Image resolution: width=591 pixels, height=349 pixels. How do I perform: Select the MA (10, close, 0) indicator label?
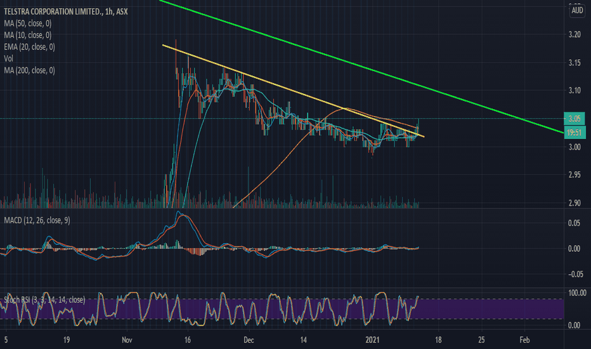(x=27, y=35)
